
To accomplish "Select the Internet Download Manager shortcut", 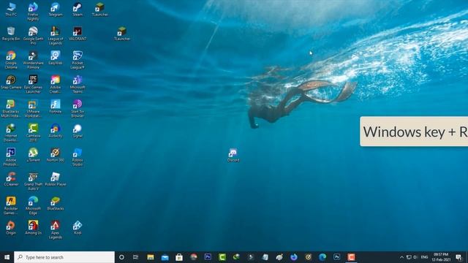I will point(11,133).
